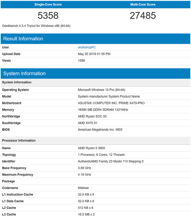Select topology 1 Processor, 6 Cores, 12 Threads

pos(101,155)
